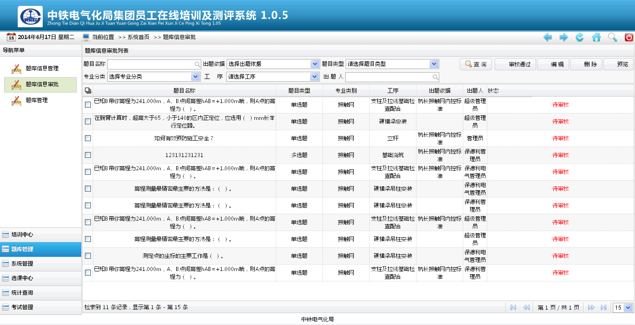Open the highlighted 题库管理 accordion section

pyautogui.click(x=41, y=249)
